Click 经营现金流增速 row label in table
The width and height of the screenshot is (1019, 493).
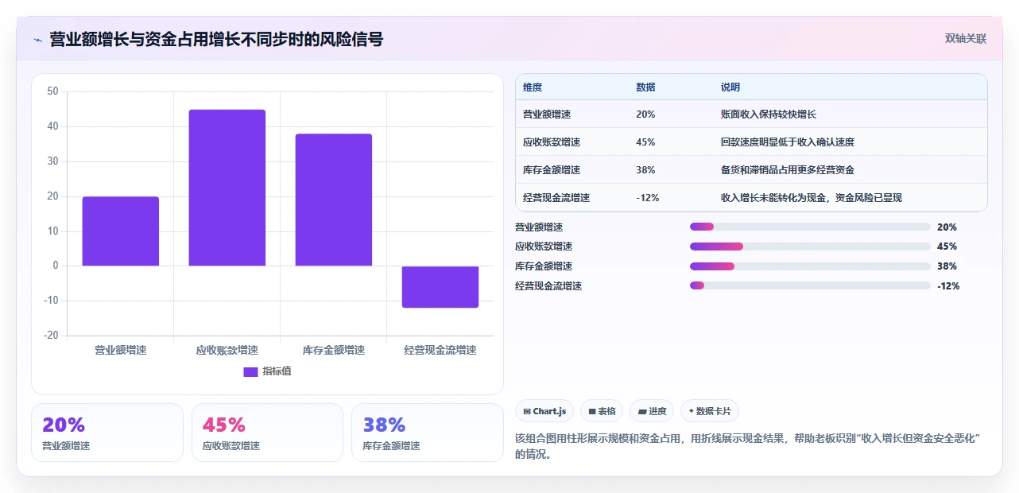556,198
